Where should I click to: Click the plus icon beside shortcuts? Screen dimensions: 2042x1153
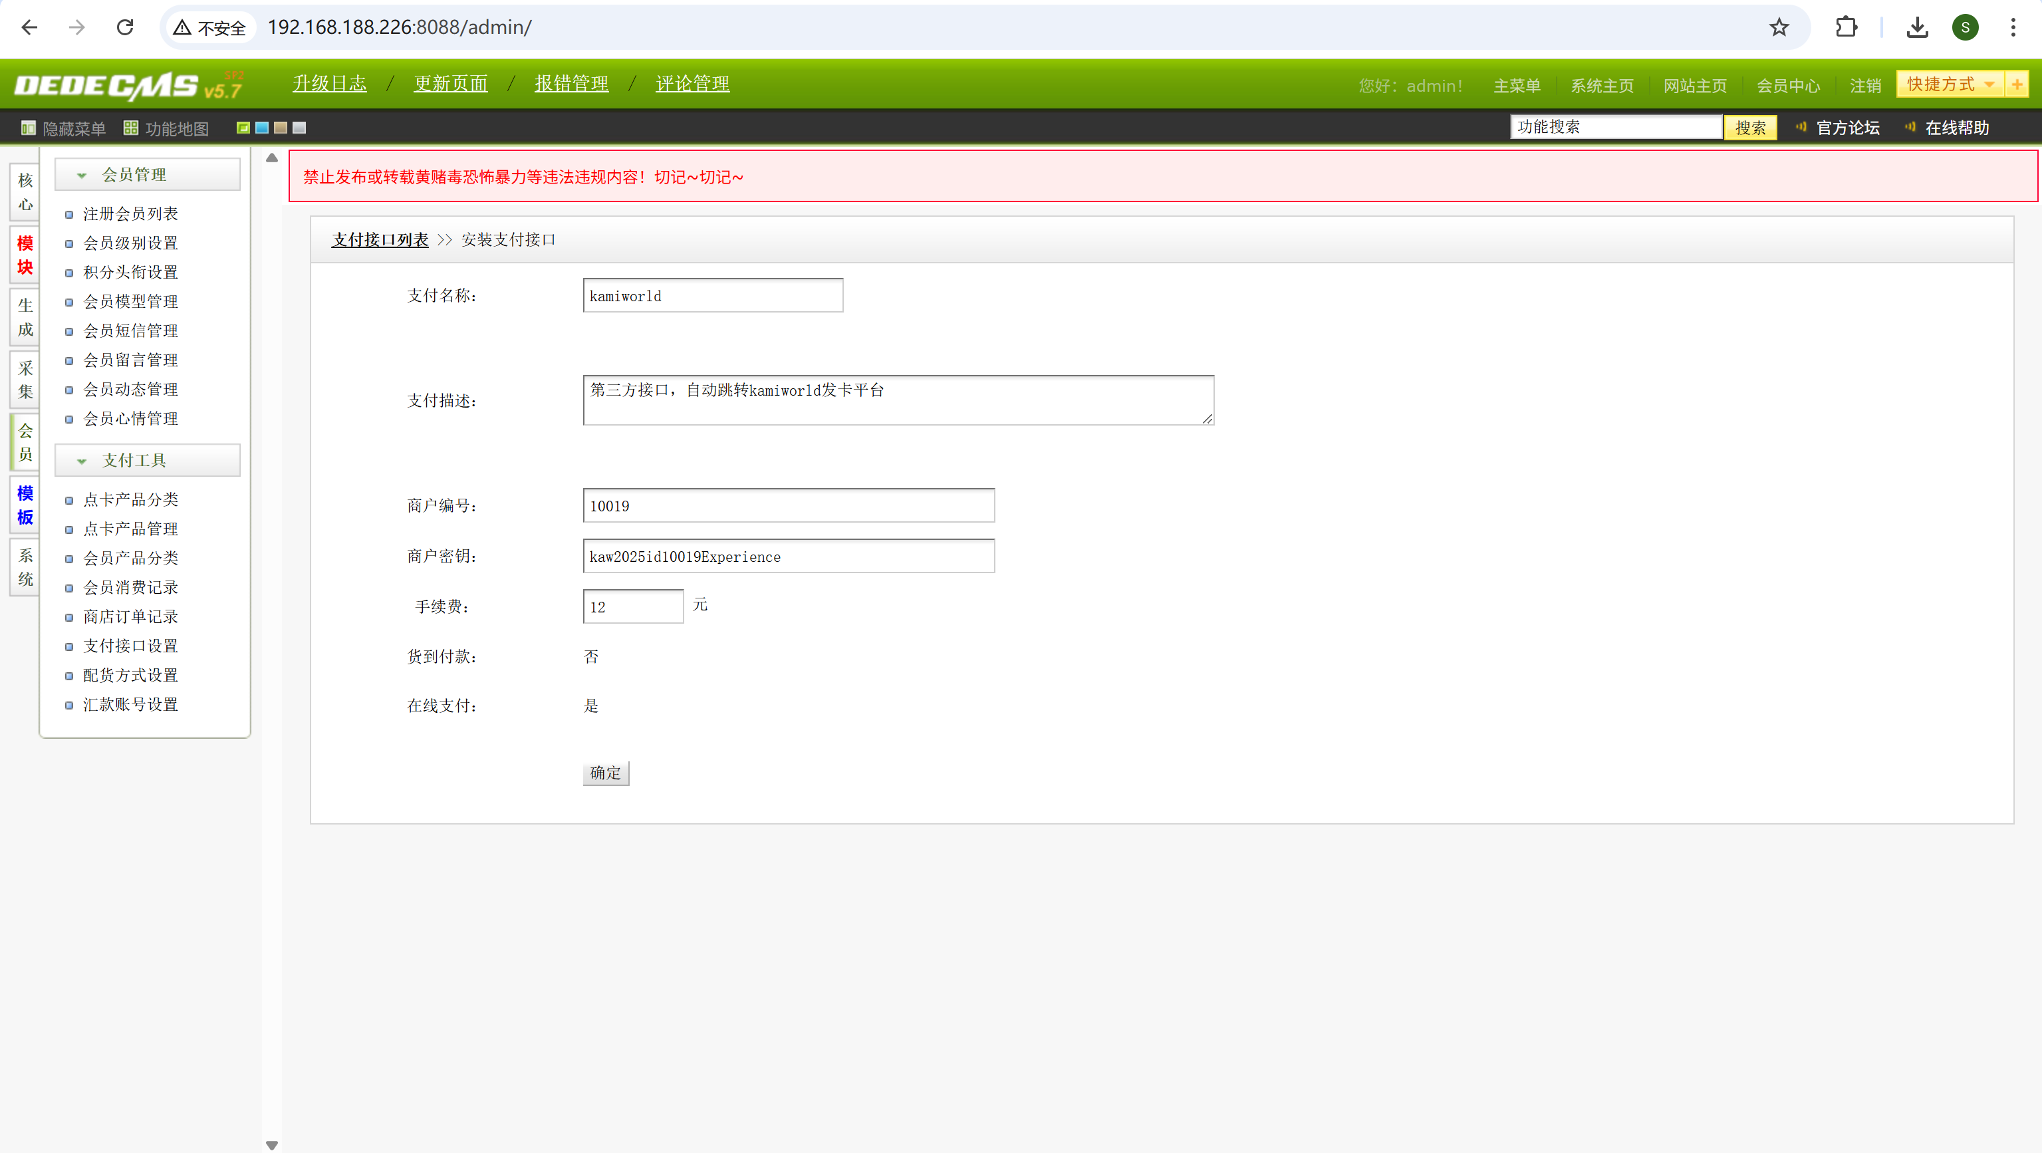point(2016,84)
